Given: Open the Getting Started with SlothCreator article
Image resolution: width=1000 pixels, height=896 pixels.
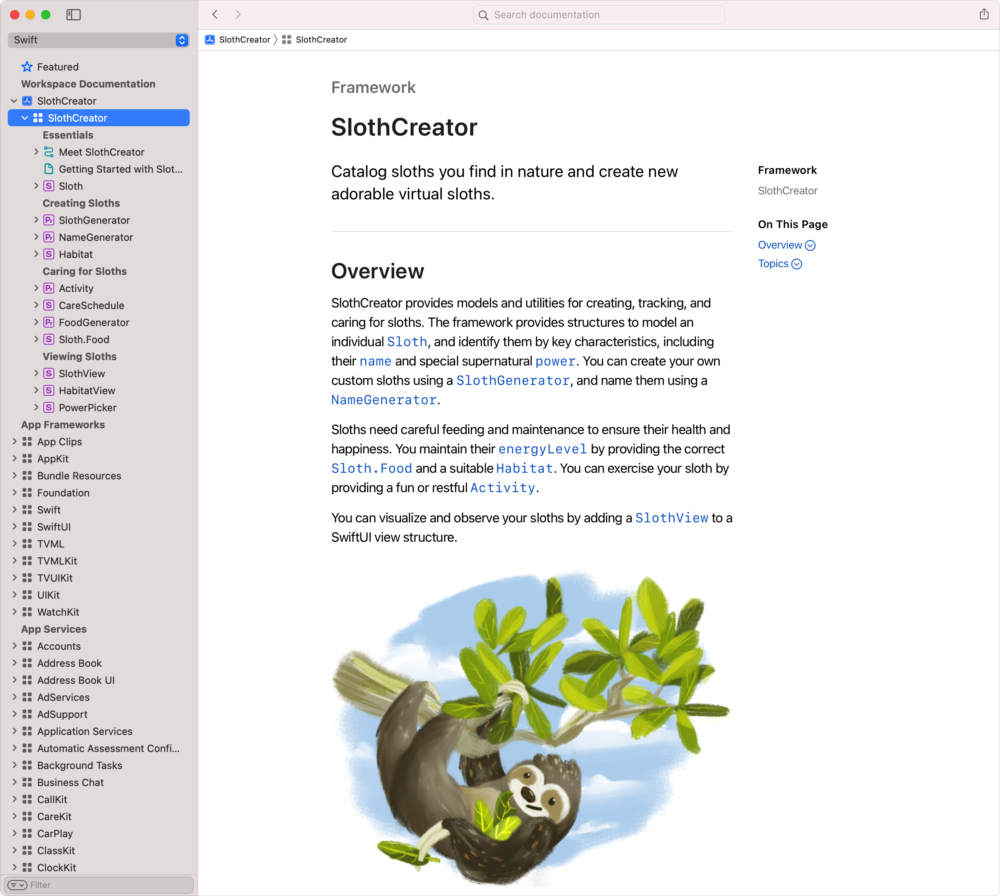Looking at the screenshot, I should [120, 169].
